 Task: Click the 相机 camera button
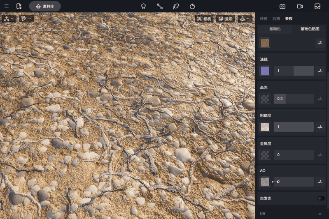point(204,19)
